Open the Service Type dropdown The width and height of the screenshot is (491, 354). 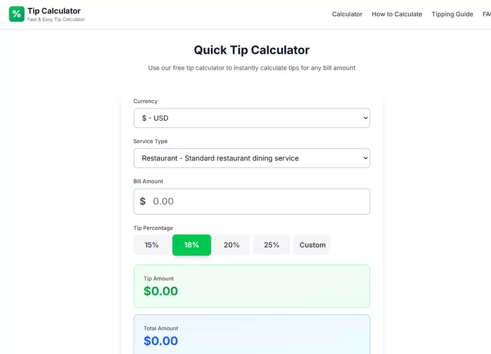pos(252,158)
